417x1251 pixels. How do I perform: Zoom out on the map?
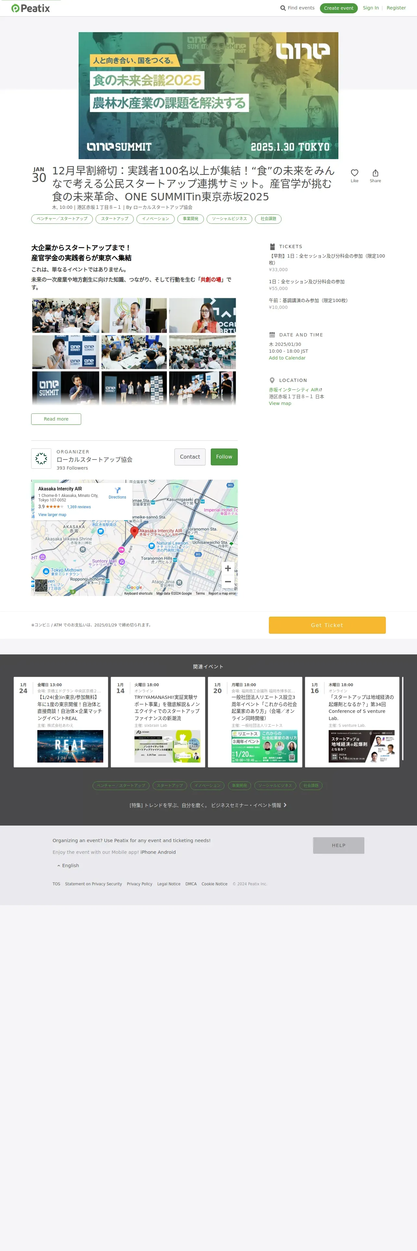tap(228, 581)
